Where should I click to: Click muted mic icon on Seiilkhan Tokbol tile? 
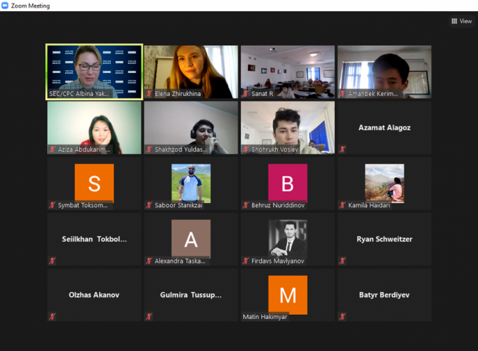(52, 261)
